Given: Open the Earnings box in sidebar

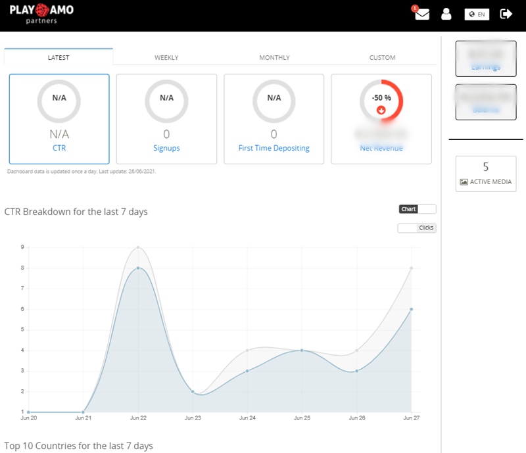Looking at the screenshot, I should click(486, 59).
